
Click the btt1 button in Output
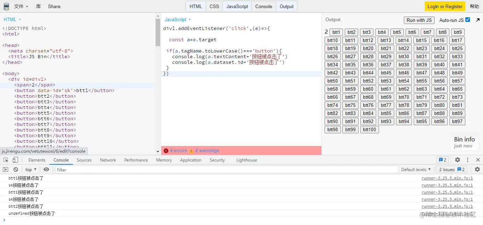336,32
